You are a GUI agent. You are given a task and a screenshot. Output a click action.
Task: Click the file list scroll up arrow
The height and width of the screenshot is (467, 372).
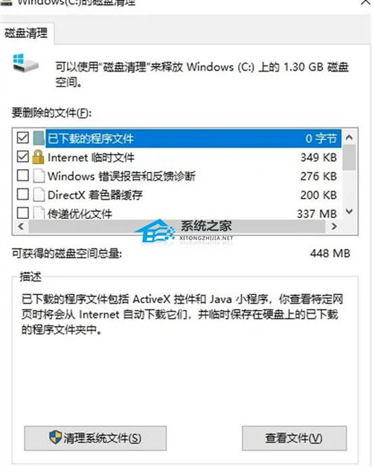pyautogui.click(x=350, y=137)
